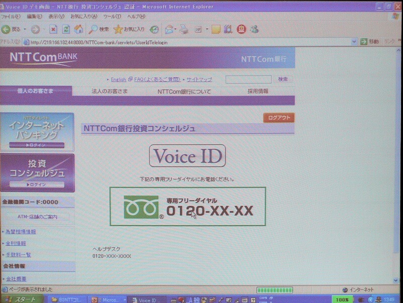Open the ファイル(F) menu
Screen dimensions: 403x303
[11, 17]
